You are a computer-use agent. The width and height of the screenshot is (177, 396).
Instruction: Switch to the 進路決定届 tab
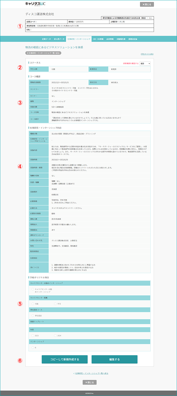click(x=133, y=39)
